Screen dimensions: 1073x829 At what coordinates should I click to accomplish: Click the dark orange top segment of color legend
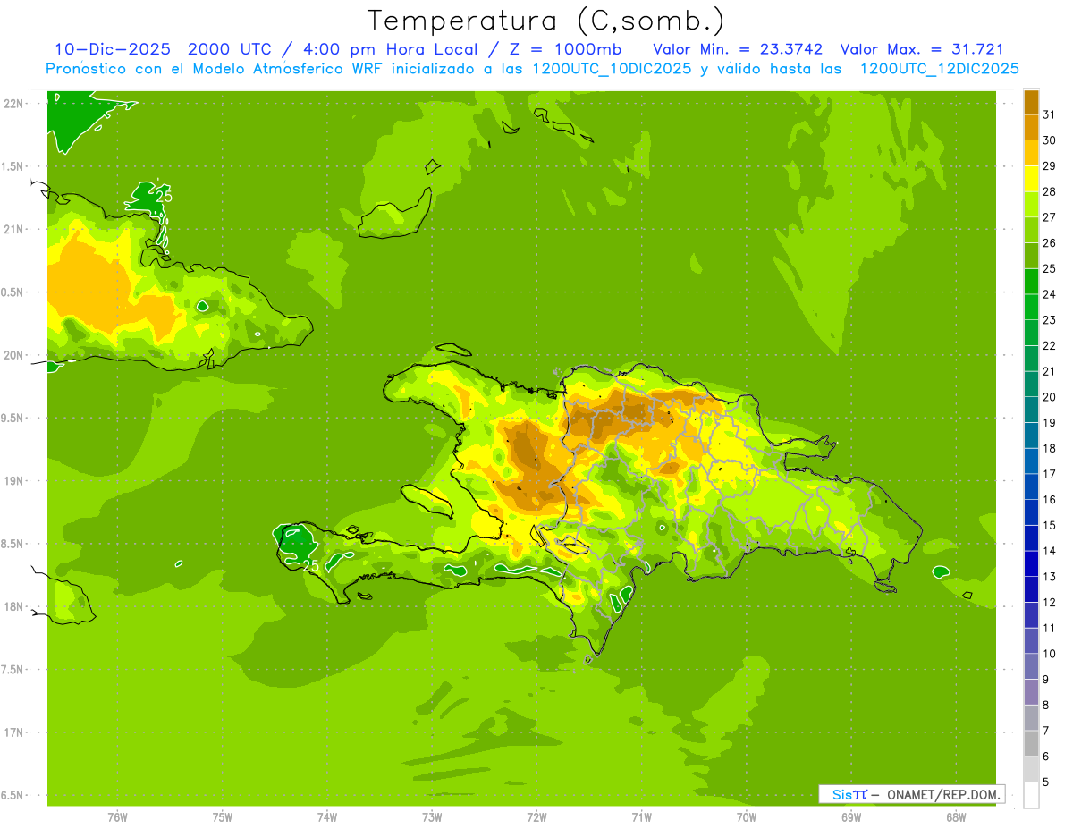click(1031, 101)
